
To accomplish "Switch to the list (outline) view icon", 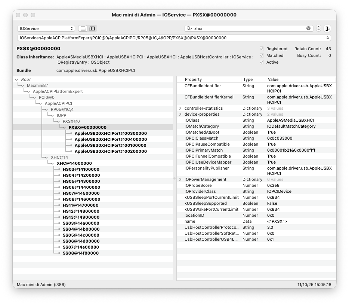I will pyautogui.click(x=83, y=28).
